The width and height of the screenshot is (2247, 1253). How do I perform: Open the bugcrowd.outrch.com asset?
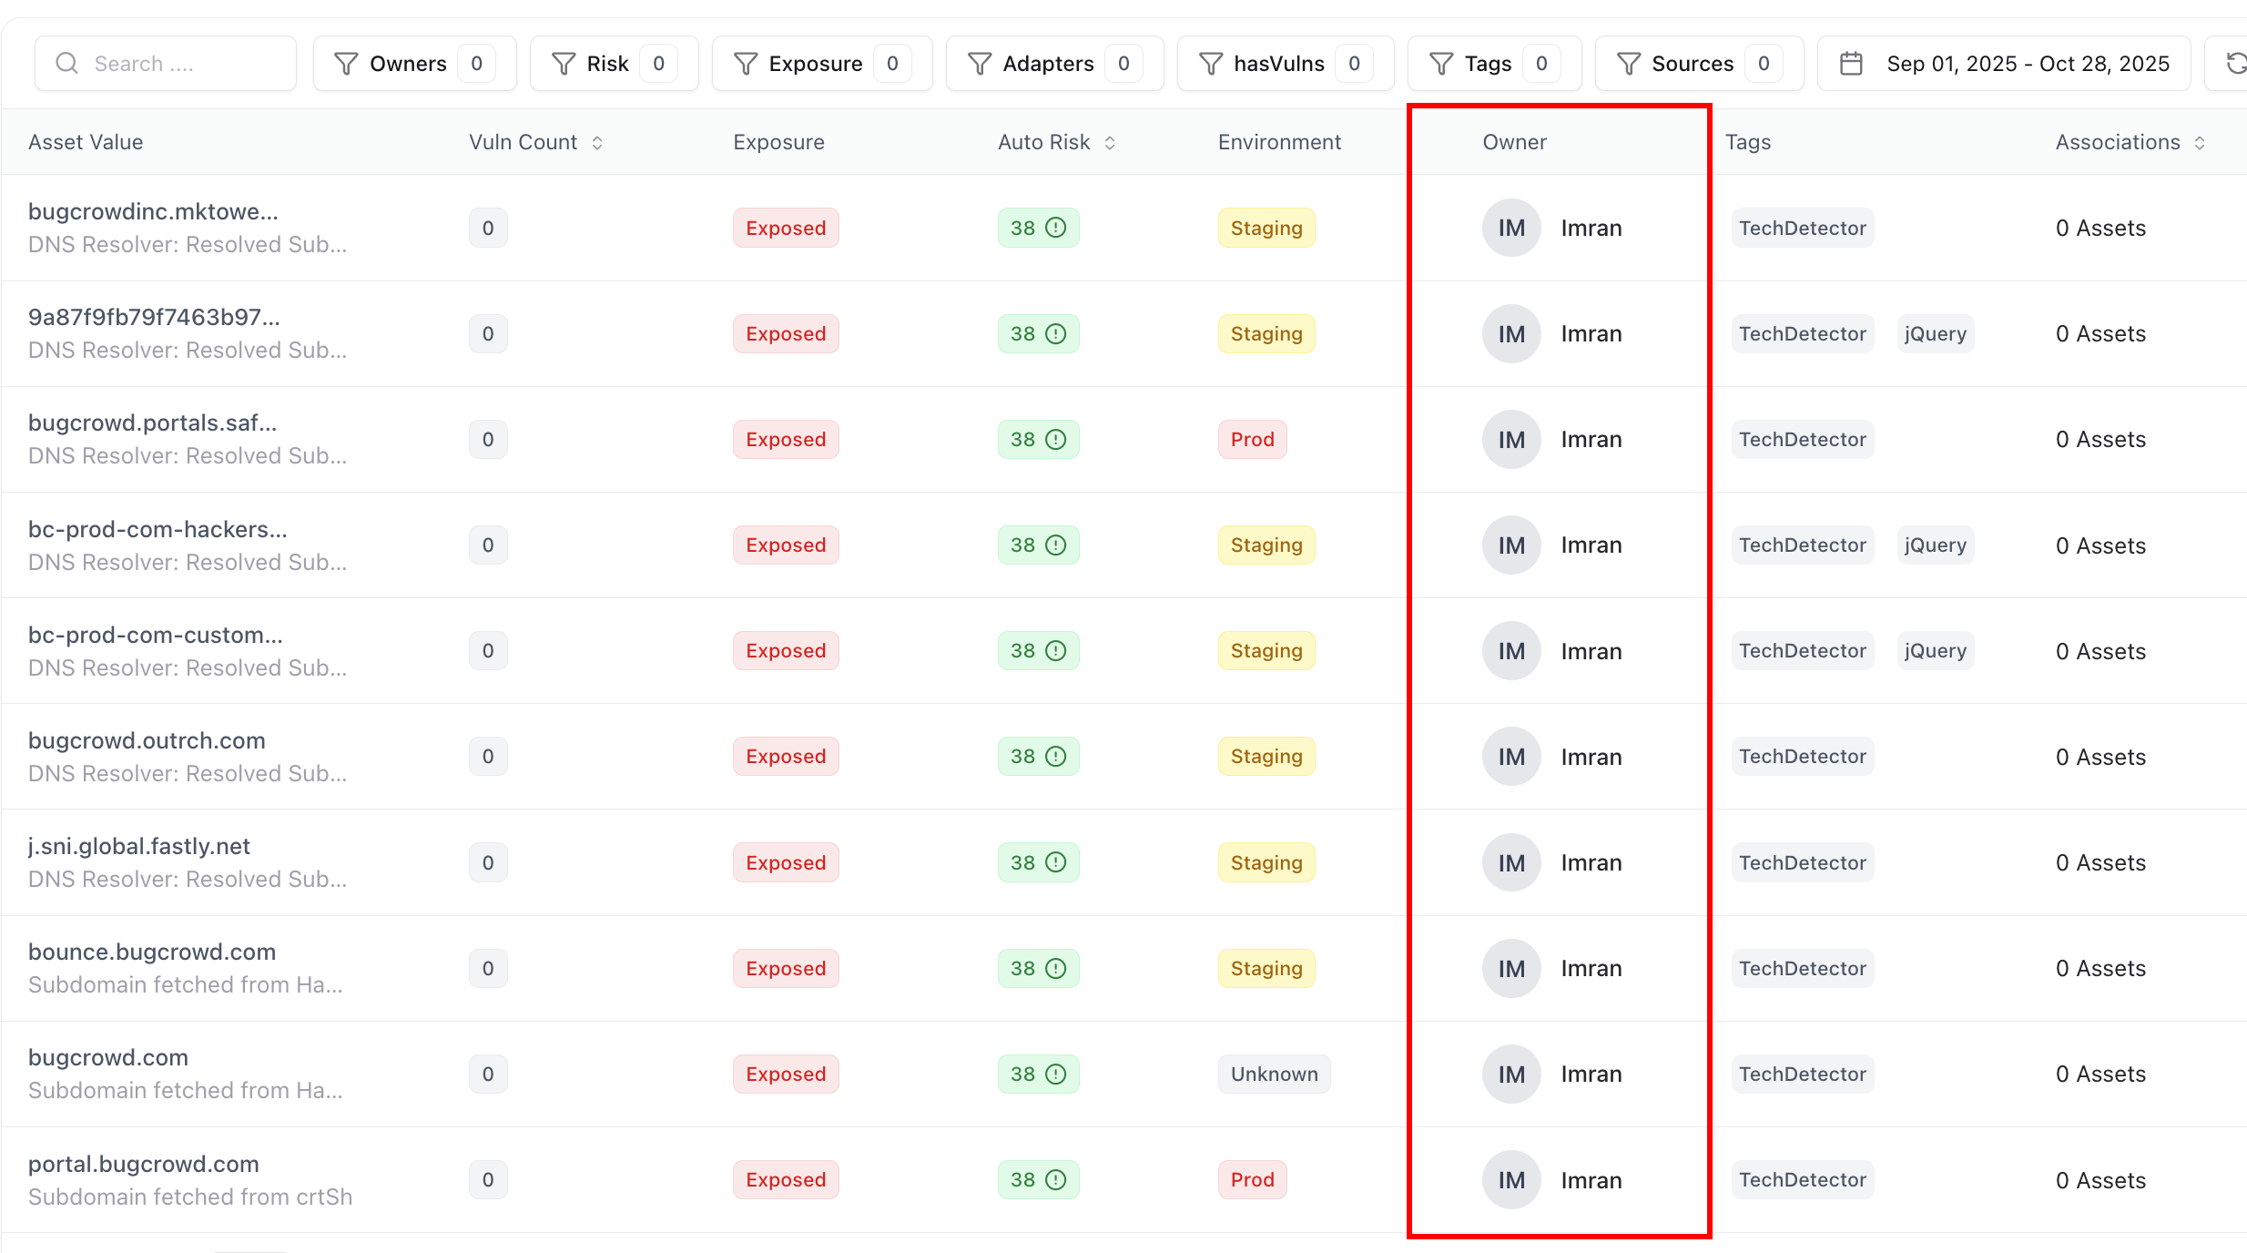pyautogui.click(x=147, y=740)
